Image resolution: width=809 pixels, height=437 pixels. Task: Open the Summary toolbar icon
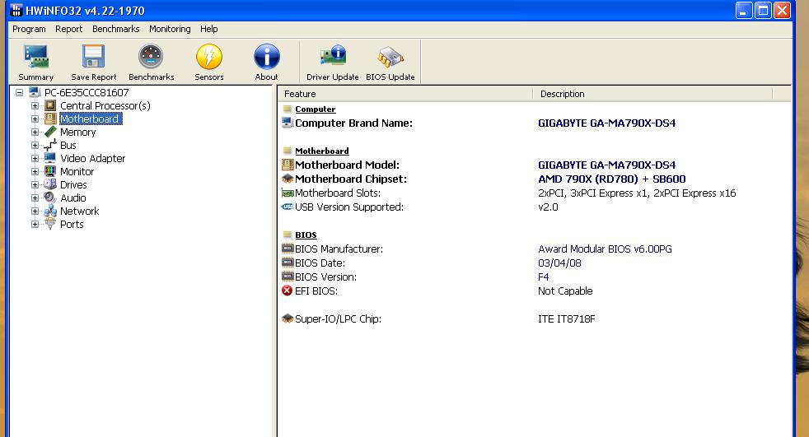click(36, 57)
